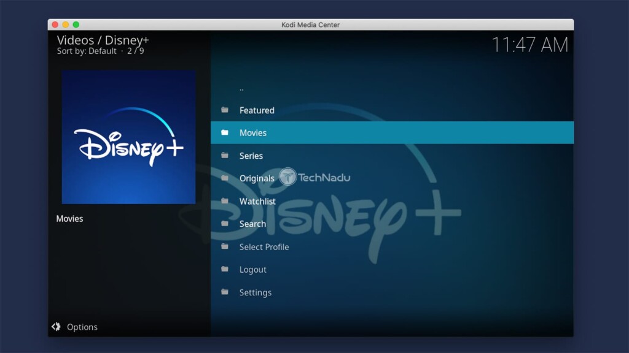Screen dimensions: 629x353
Task: Go up a level via the '..' entry
Action: click(x=392, y=89)
